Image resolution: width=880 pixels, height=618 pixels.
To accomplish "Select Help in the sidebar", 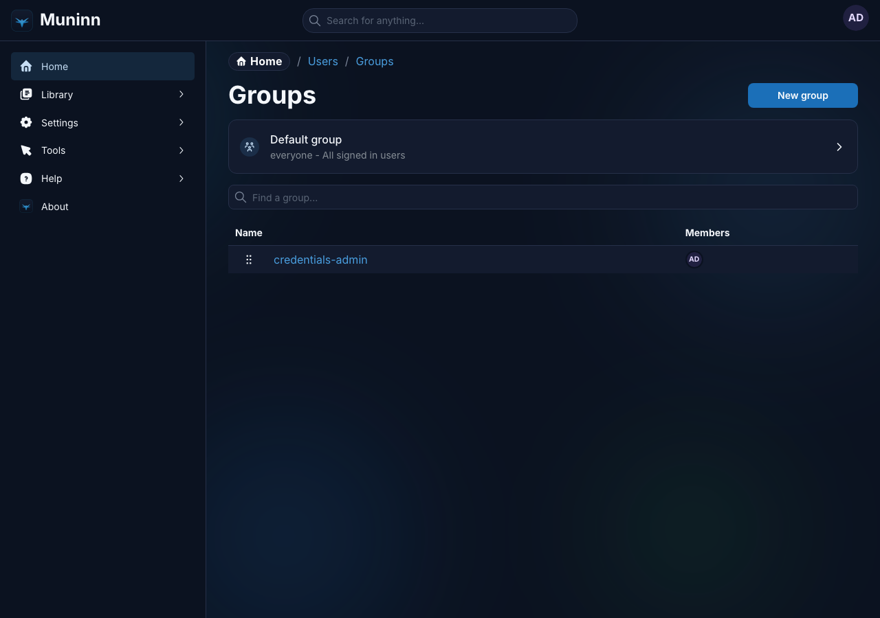I will tap(102, 179).
